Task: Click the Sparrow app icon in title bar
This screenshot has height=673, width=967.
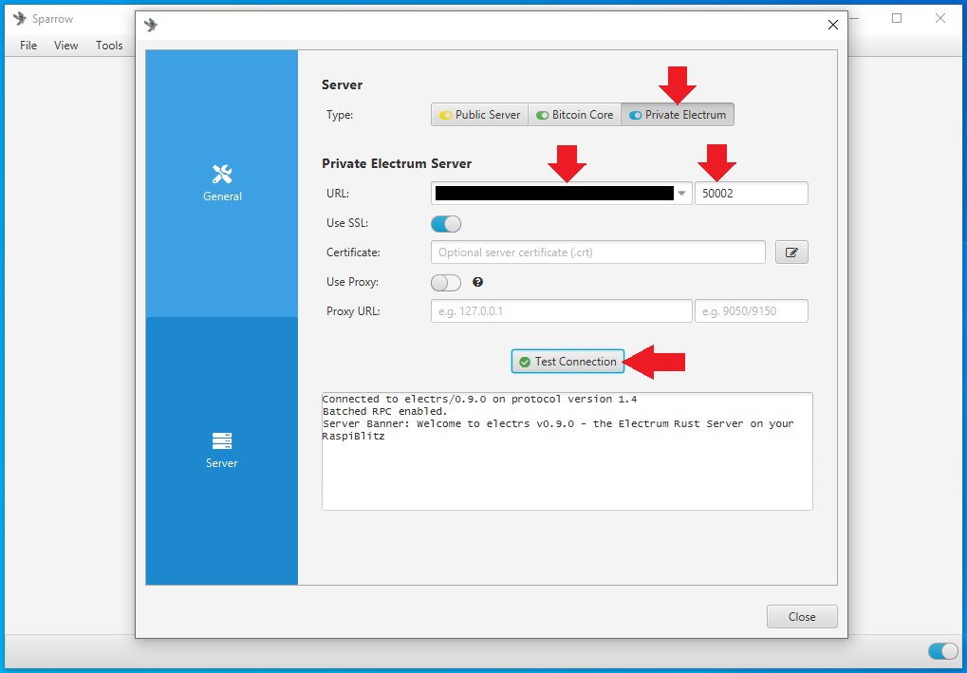Action: 20,18
